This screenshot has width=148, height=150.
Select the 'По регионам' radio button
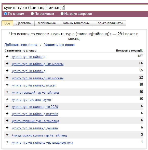[x=32, y=14]
